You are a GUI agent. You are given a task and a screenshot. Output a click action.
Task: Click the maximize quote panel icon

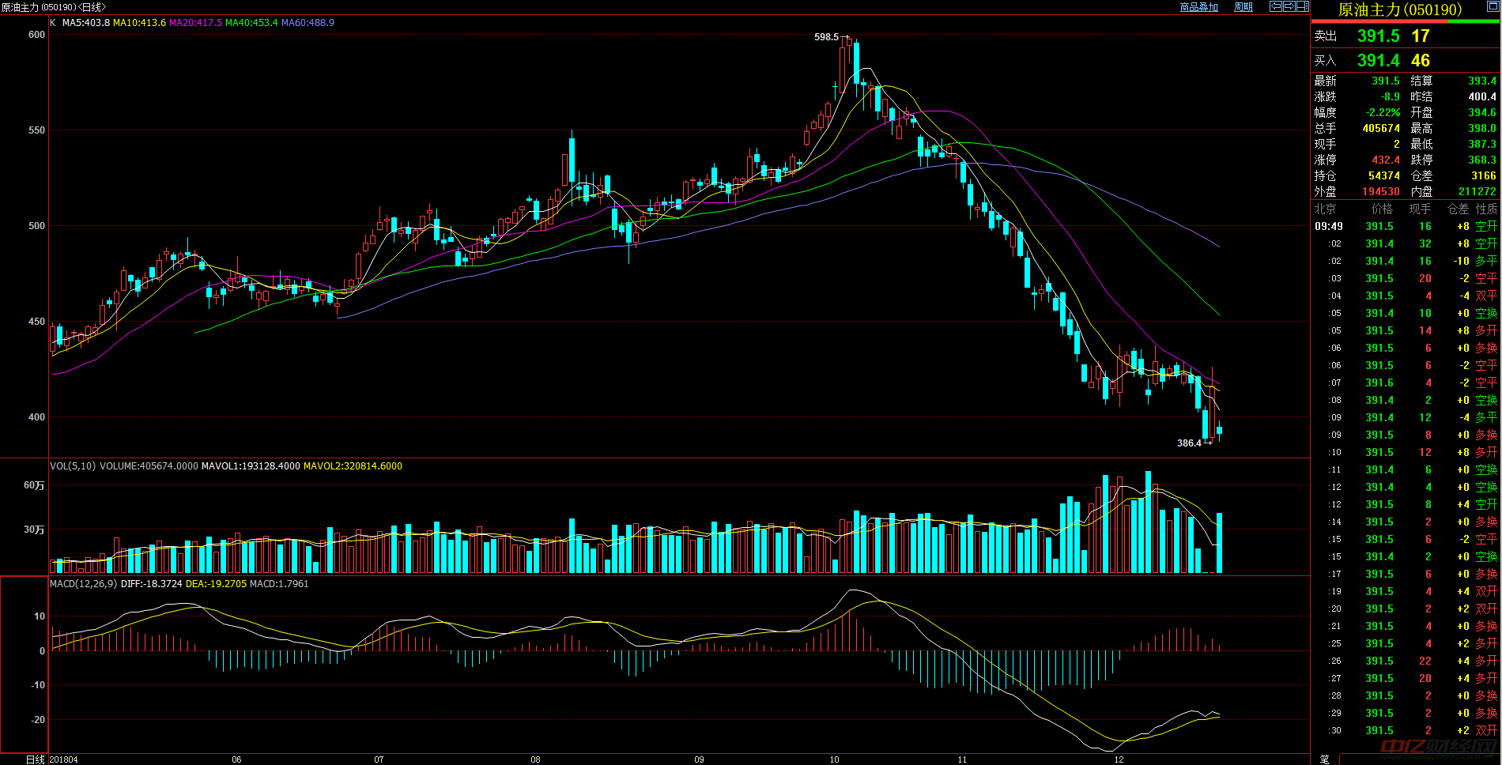tap(1493, 6)
